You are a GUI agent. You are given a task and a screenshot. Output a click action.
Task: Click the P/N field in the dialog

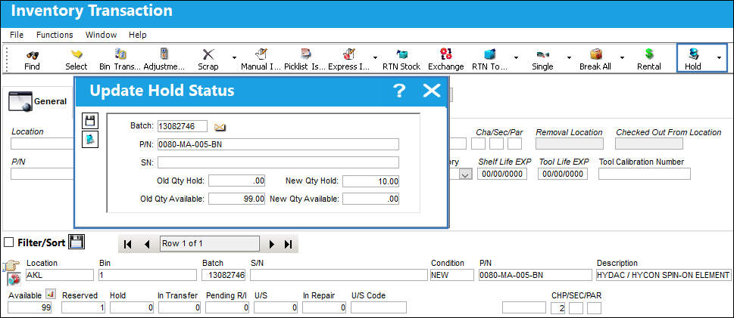tap(279, 144)
